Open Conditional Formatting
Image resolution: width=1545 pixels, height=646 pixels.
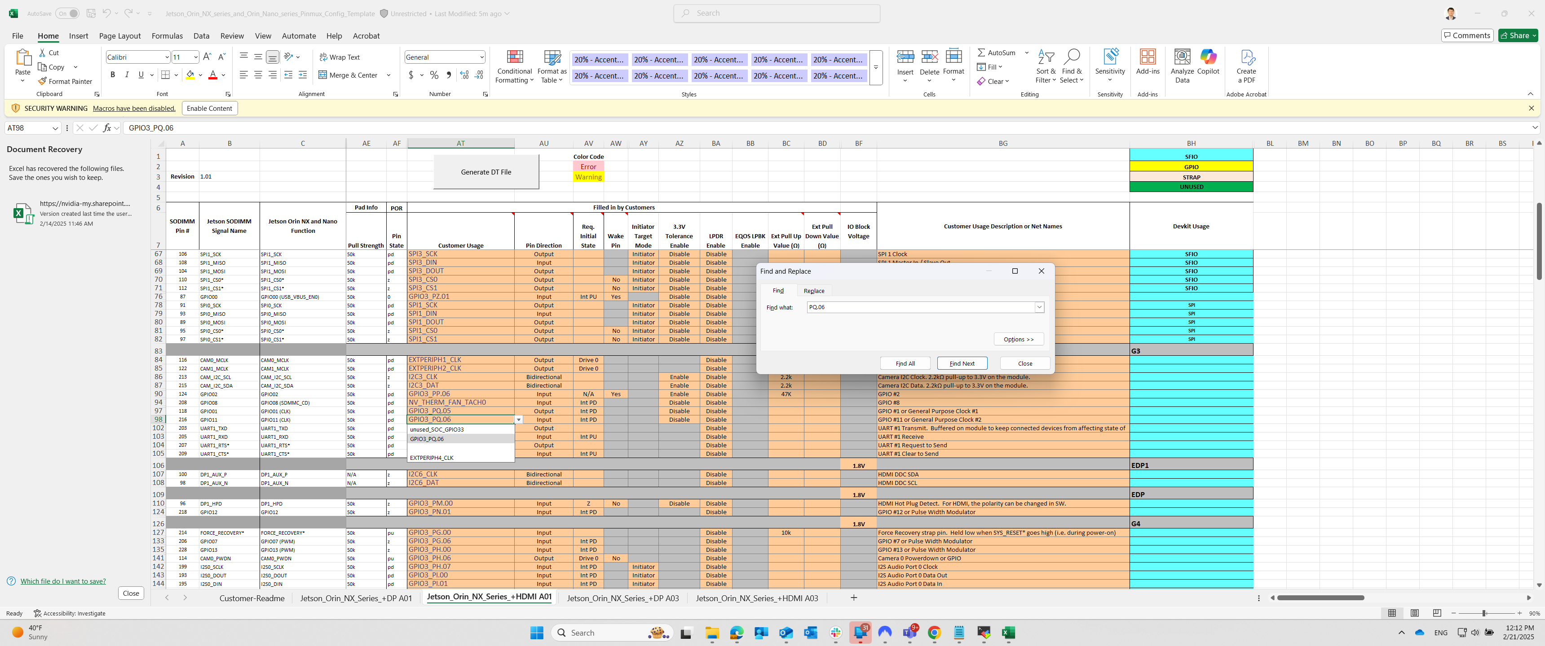pos(515,66)
